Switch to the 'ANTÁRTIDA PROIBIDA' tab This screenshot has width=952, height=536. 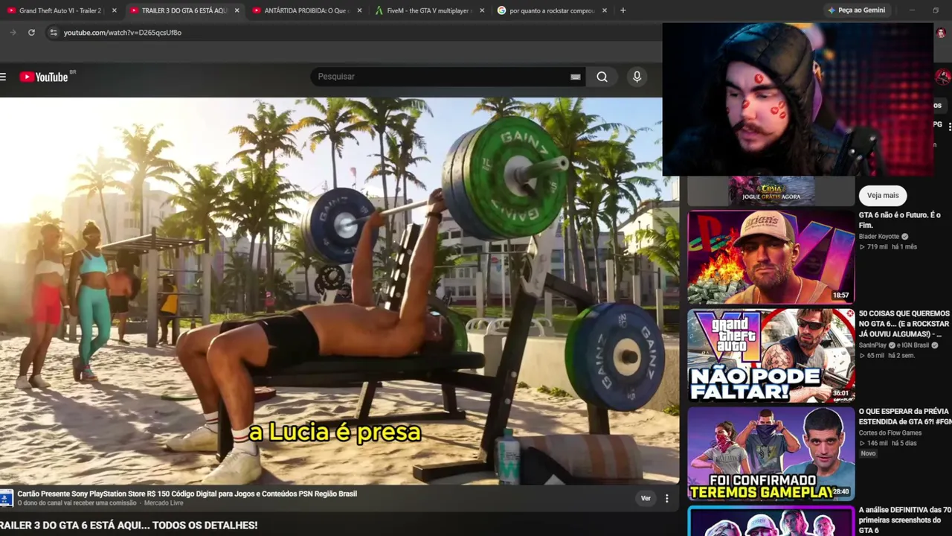[x=306, y=10]
